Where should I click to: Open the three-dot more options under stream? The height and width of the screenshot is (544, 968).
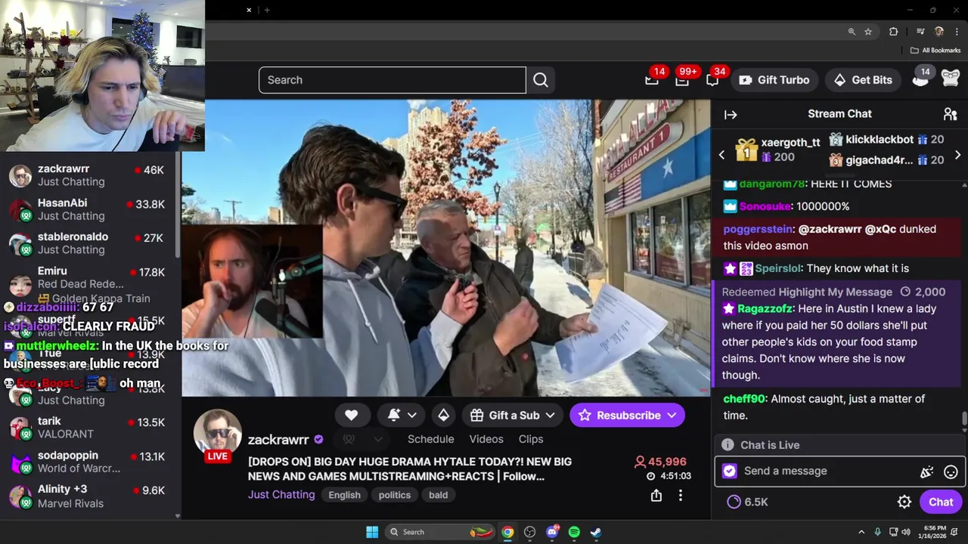[681, 496]
